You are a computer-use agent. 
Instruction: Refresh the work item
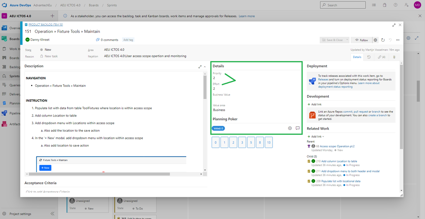pyautogui.click(x=383, y=40)
